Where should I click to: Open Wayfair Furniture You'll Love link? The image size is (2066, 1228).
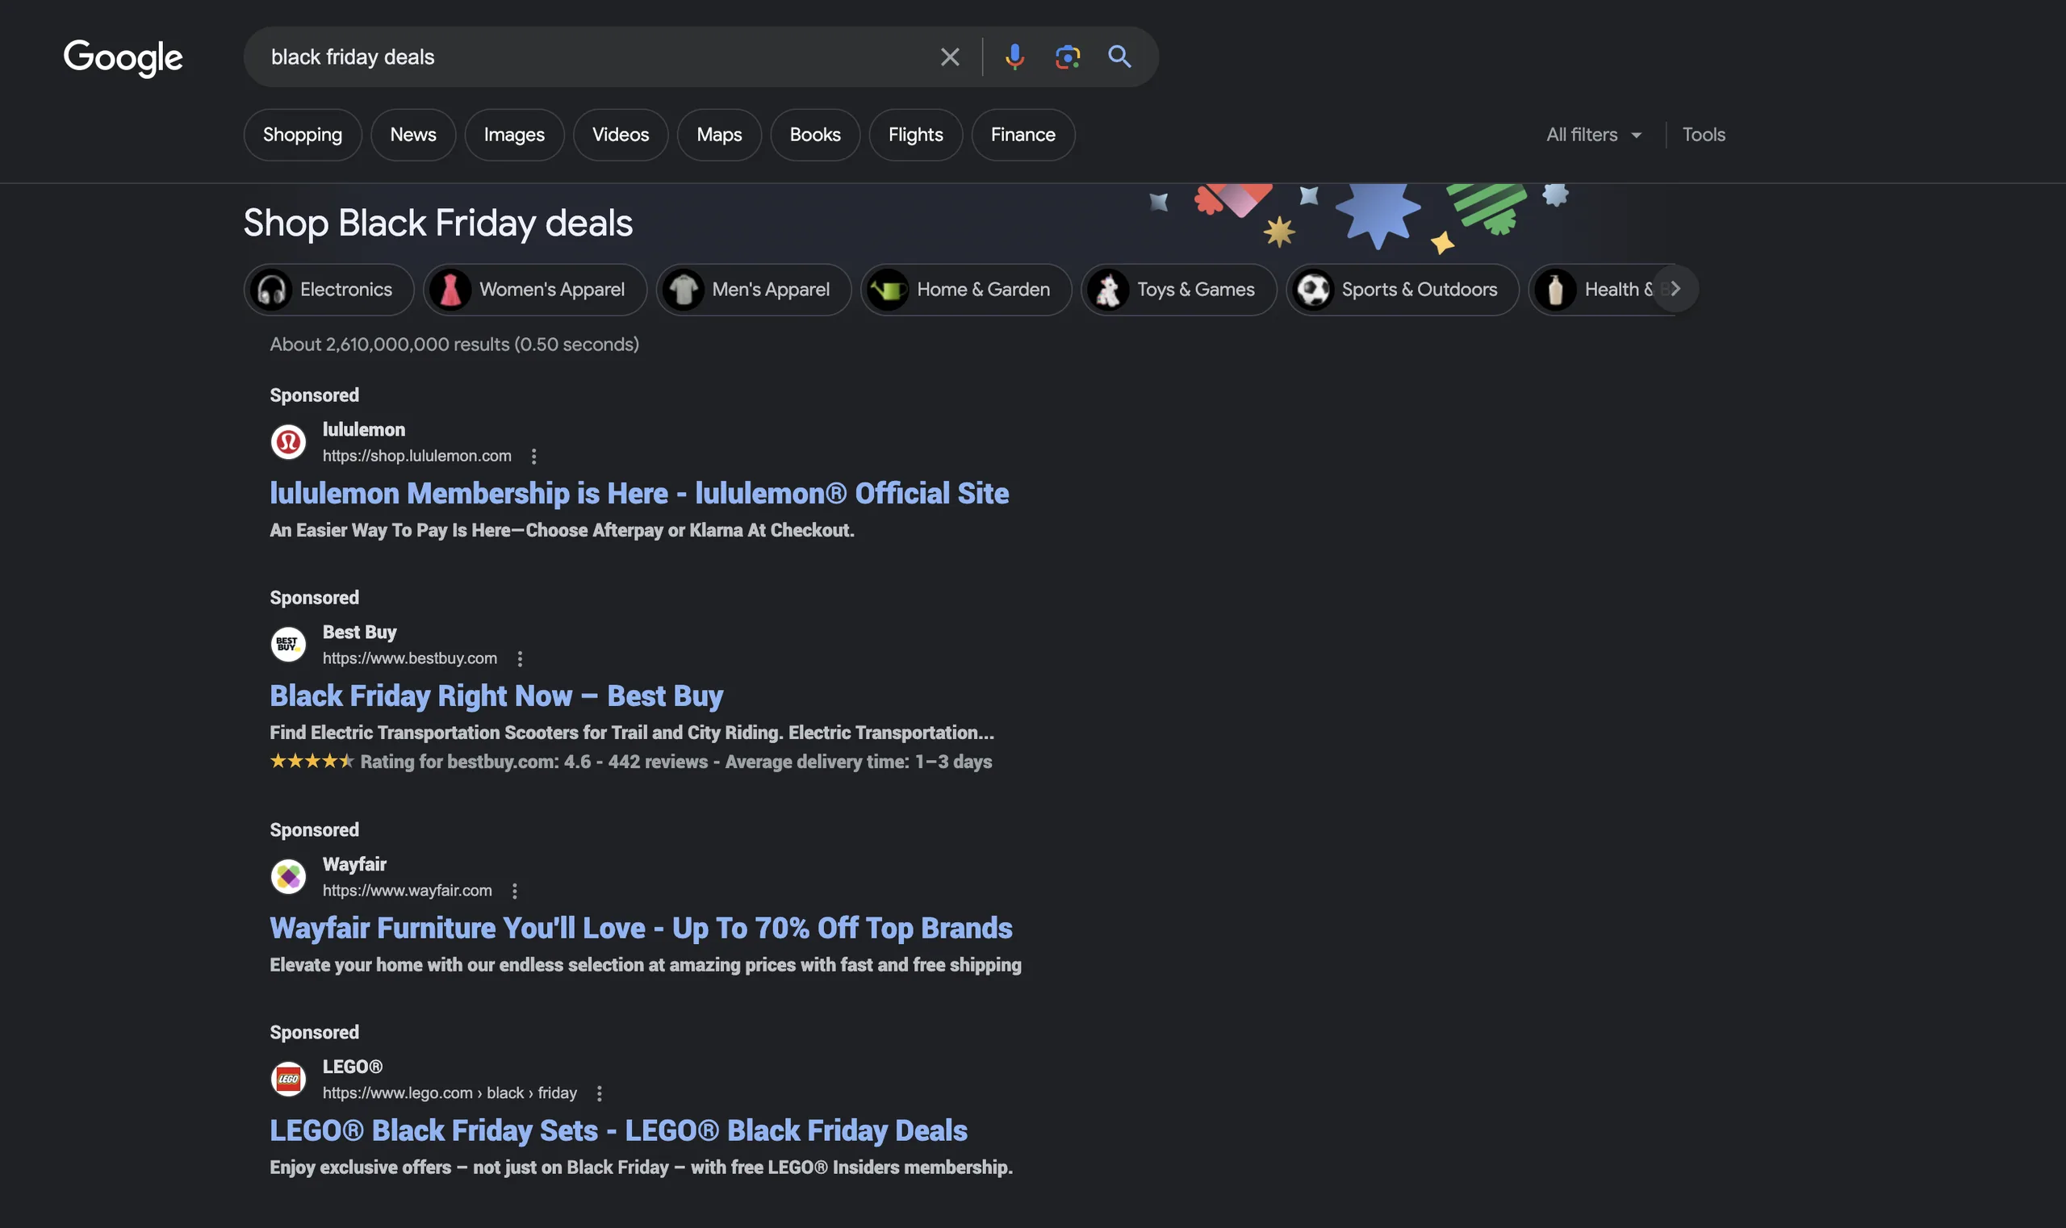641,929
